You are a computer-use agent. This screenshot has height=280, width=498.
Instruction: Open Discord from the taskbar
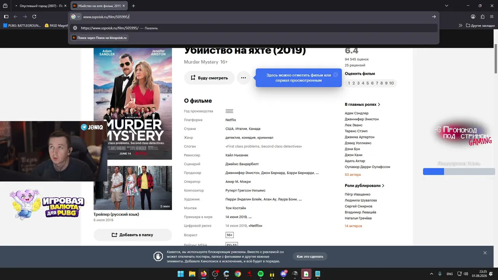284,274
